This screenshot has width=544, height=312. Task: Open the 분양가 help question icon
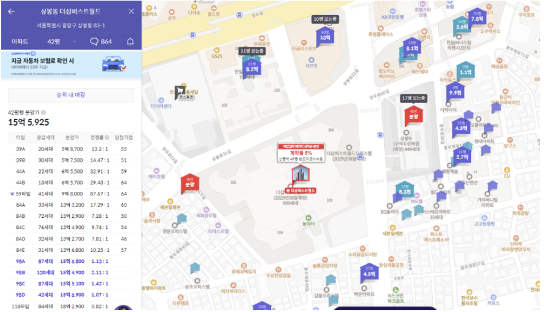44,112
